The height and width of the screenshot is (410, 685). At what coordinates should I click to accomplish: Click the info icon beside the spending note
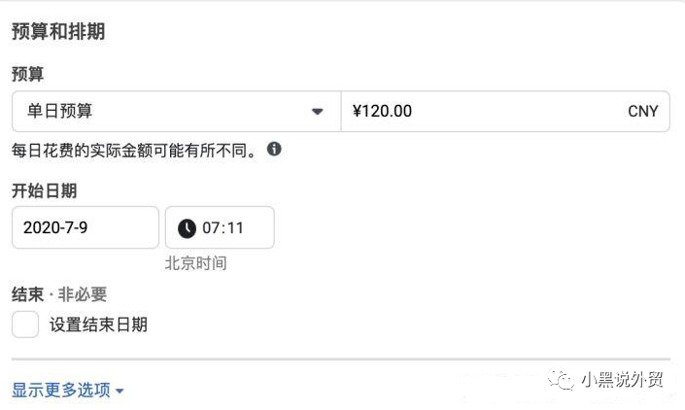tap(274, 150)
